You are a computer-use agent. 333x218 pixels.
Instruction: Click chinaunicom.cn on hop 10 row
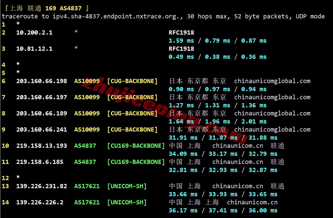click(x=238, y=146)
